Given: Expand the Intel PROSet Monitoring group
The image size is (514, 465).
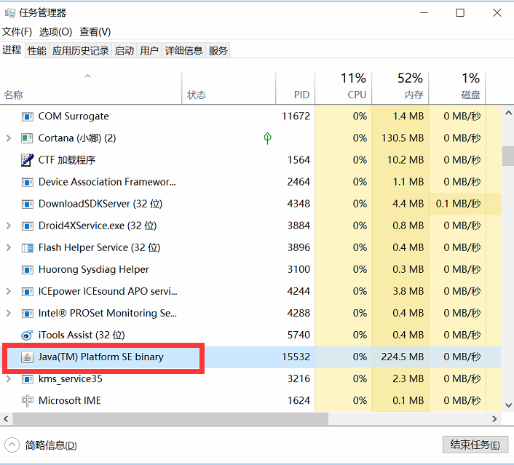Looking at the screenshot, I should coord(9,314).
